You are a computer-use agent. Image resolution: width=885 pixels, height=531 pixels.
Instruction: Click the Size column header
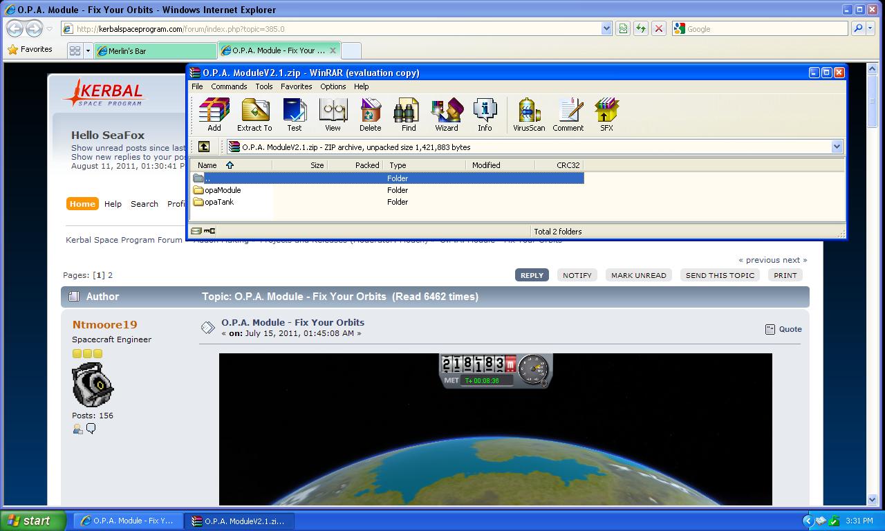click(300, 165)
